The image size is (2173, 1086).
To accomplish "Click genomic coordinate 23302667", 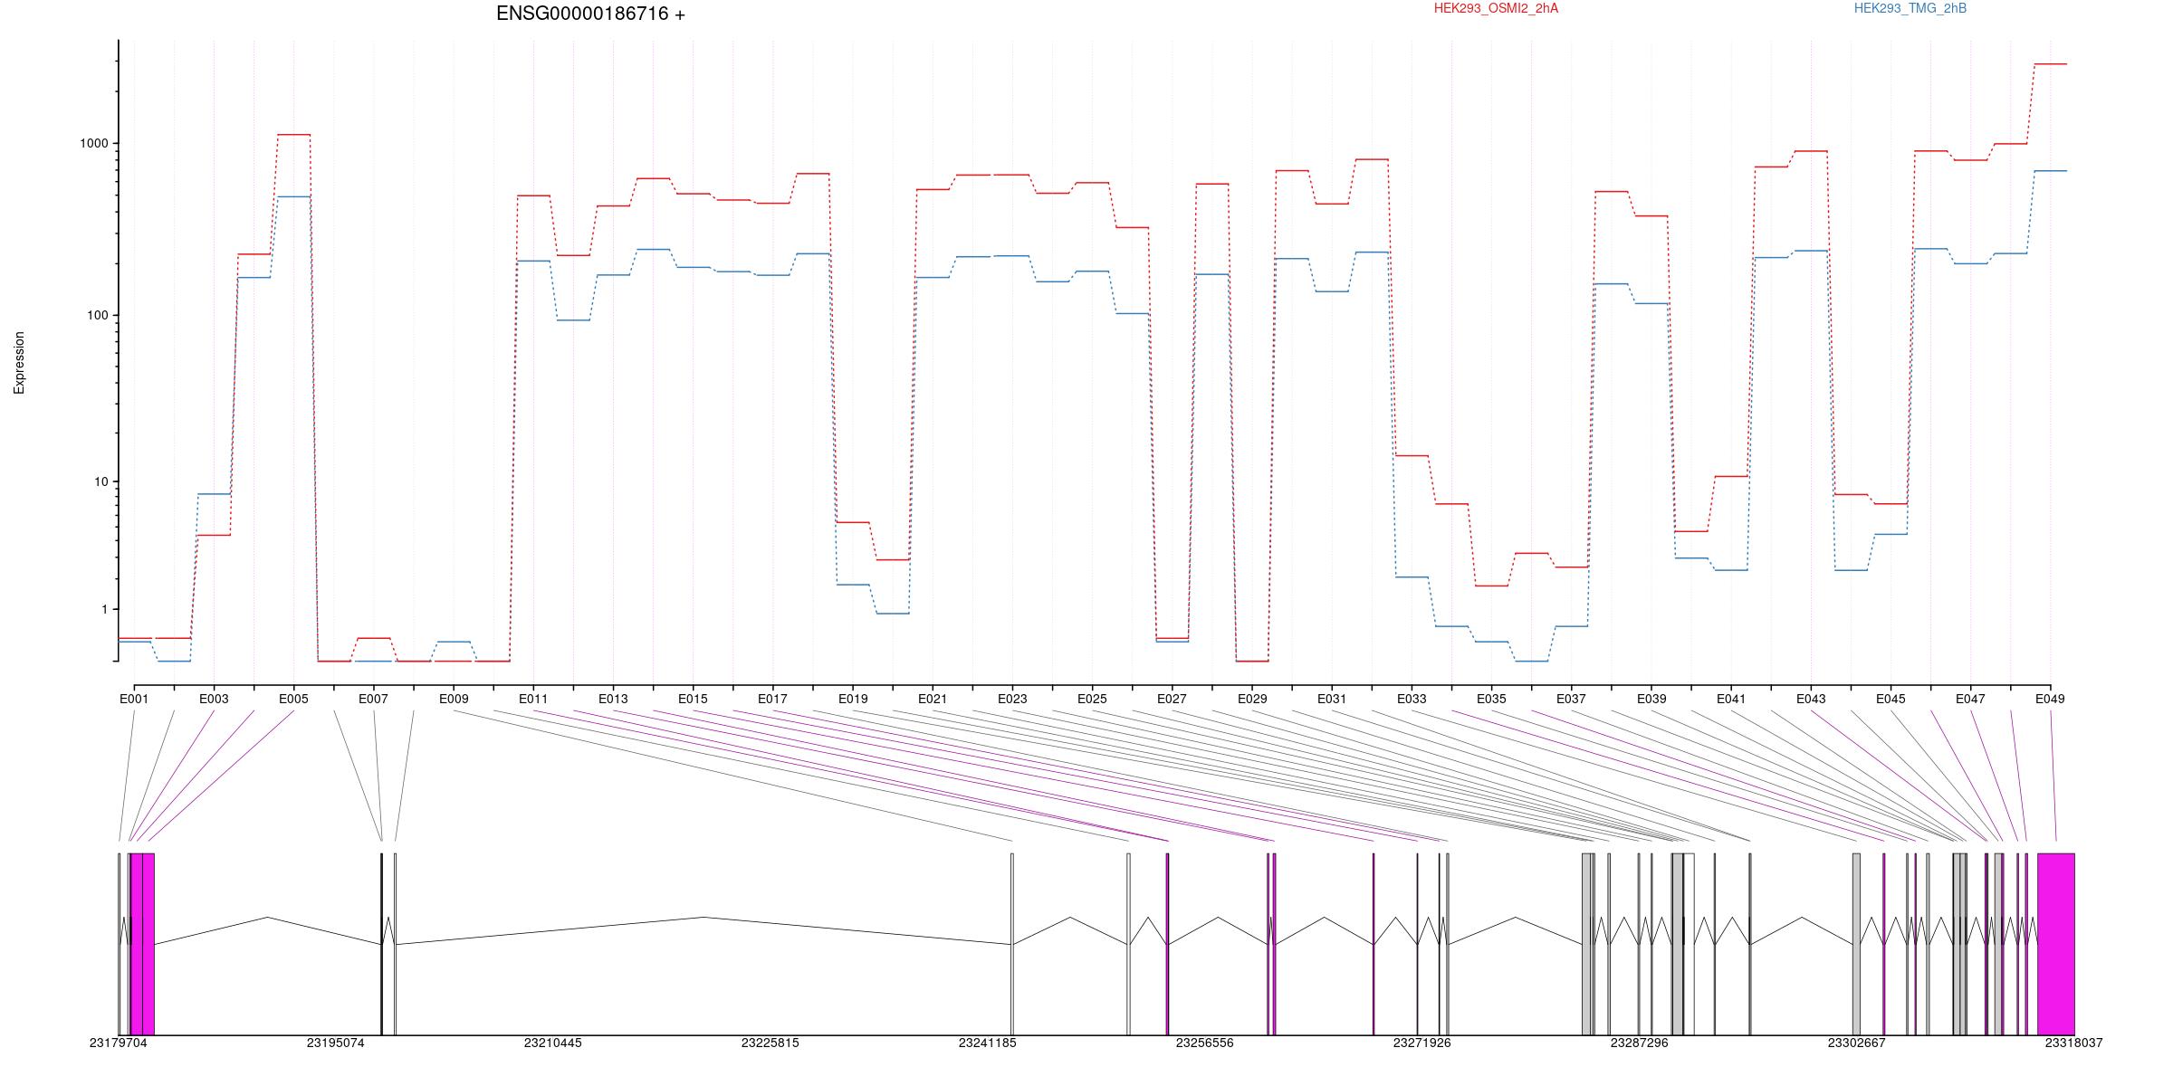I will [x=1857, y=1043].
